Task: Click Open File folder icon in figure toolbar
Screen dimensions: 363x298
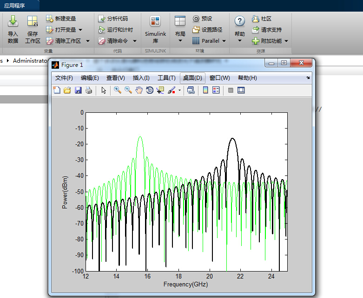Action: coord(67,90)
